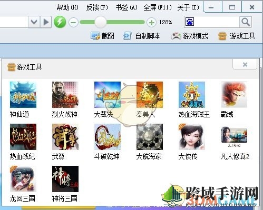Screen dimensions: 263x210
Task: Click the 热血海贼王 label text
Action: [194, 114]
